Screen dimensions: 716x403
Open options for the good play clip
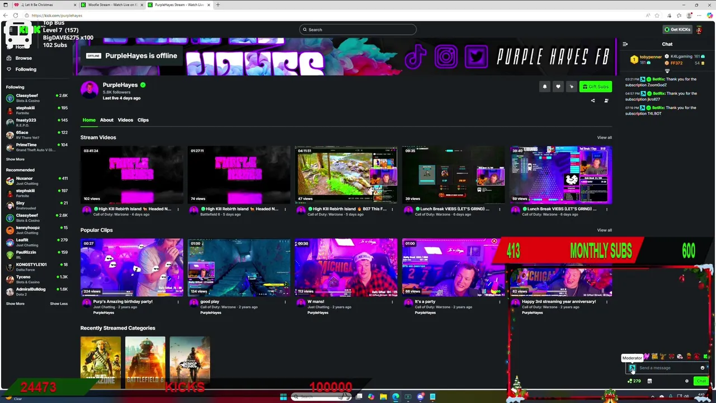coord(285,302)
